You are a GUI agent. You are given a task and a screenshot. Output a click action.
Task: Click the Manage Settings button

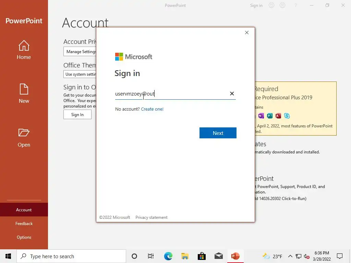80,51
